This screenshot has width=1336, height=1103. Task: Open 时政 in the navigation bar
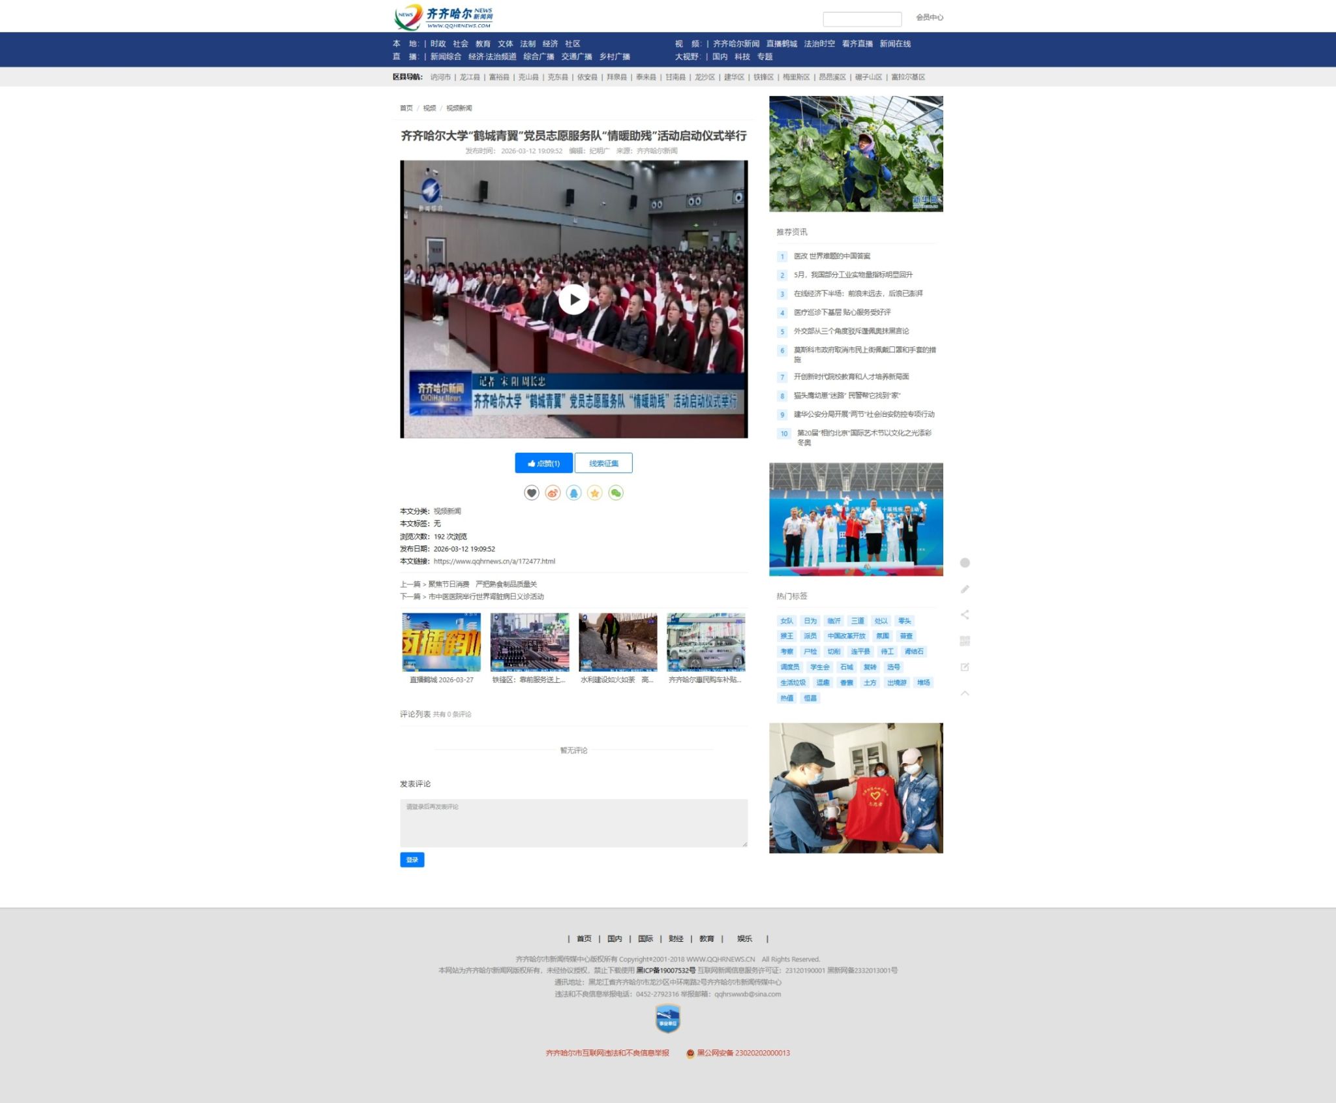click(438, 44)
